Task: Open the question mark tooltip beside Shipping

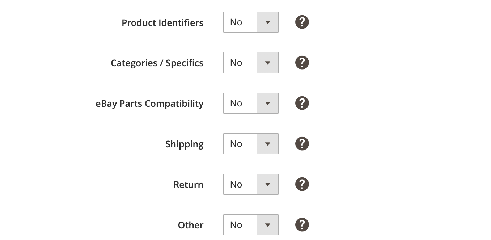Action: [302, 144]
